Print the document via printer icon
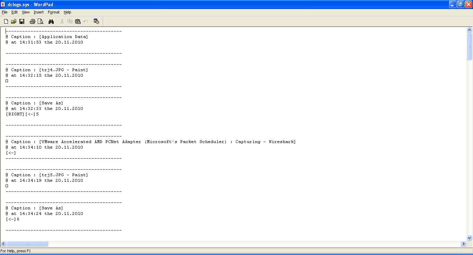The width and height of the screenshot is (473, 255). pyautogui.click(x=33, y=21)
